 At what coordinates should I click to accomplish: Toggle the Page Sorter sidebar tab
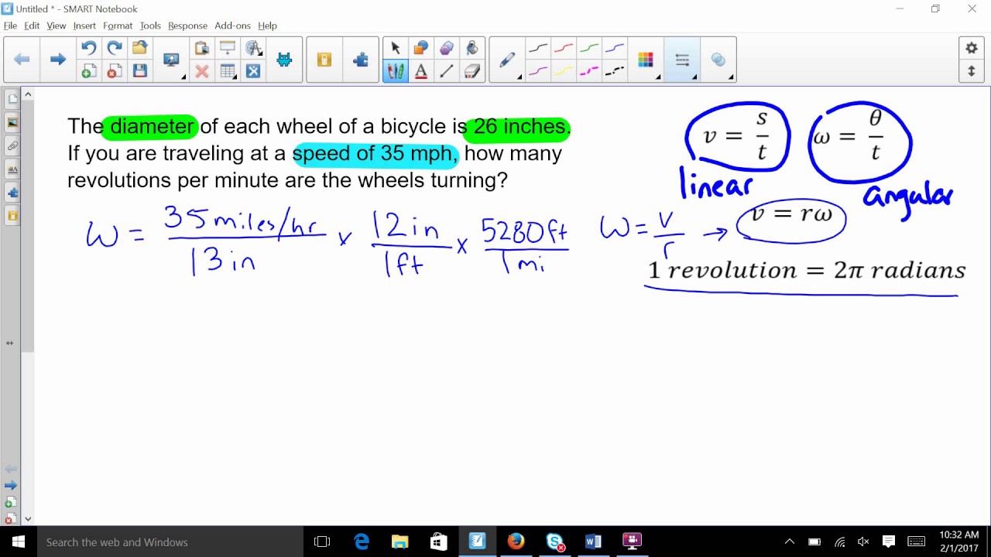12,99
